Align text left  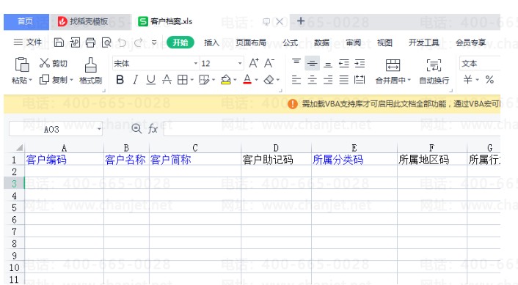coord(296,80)
